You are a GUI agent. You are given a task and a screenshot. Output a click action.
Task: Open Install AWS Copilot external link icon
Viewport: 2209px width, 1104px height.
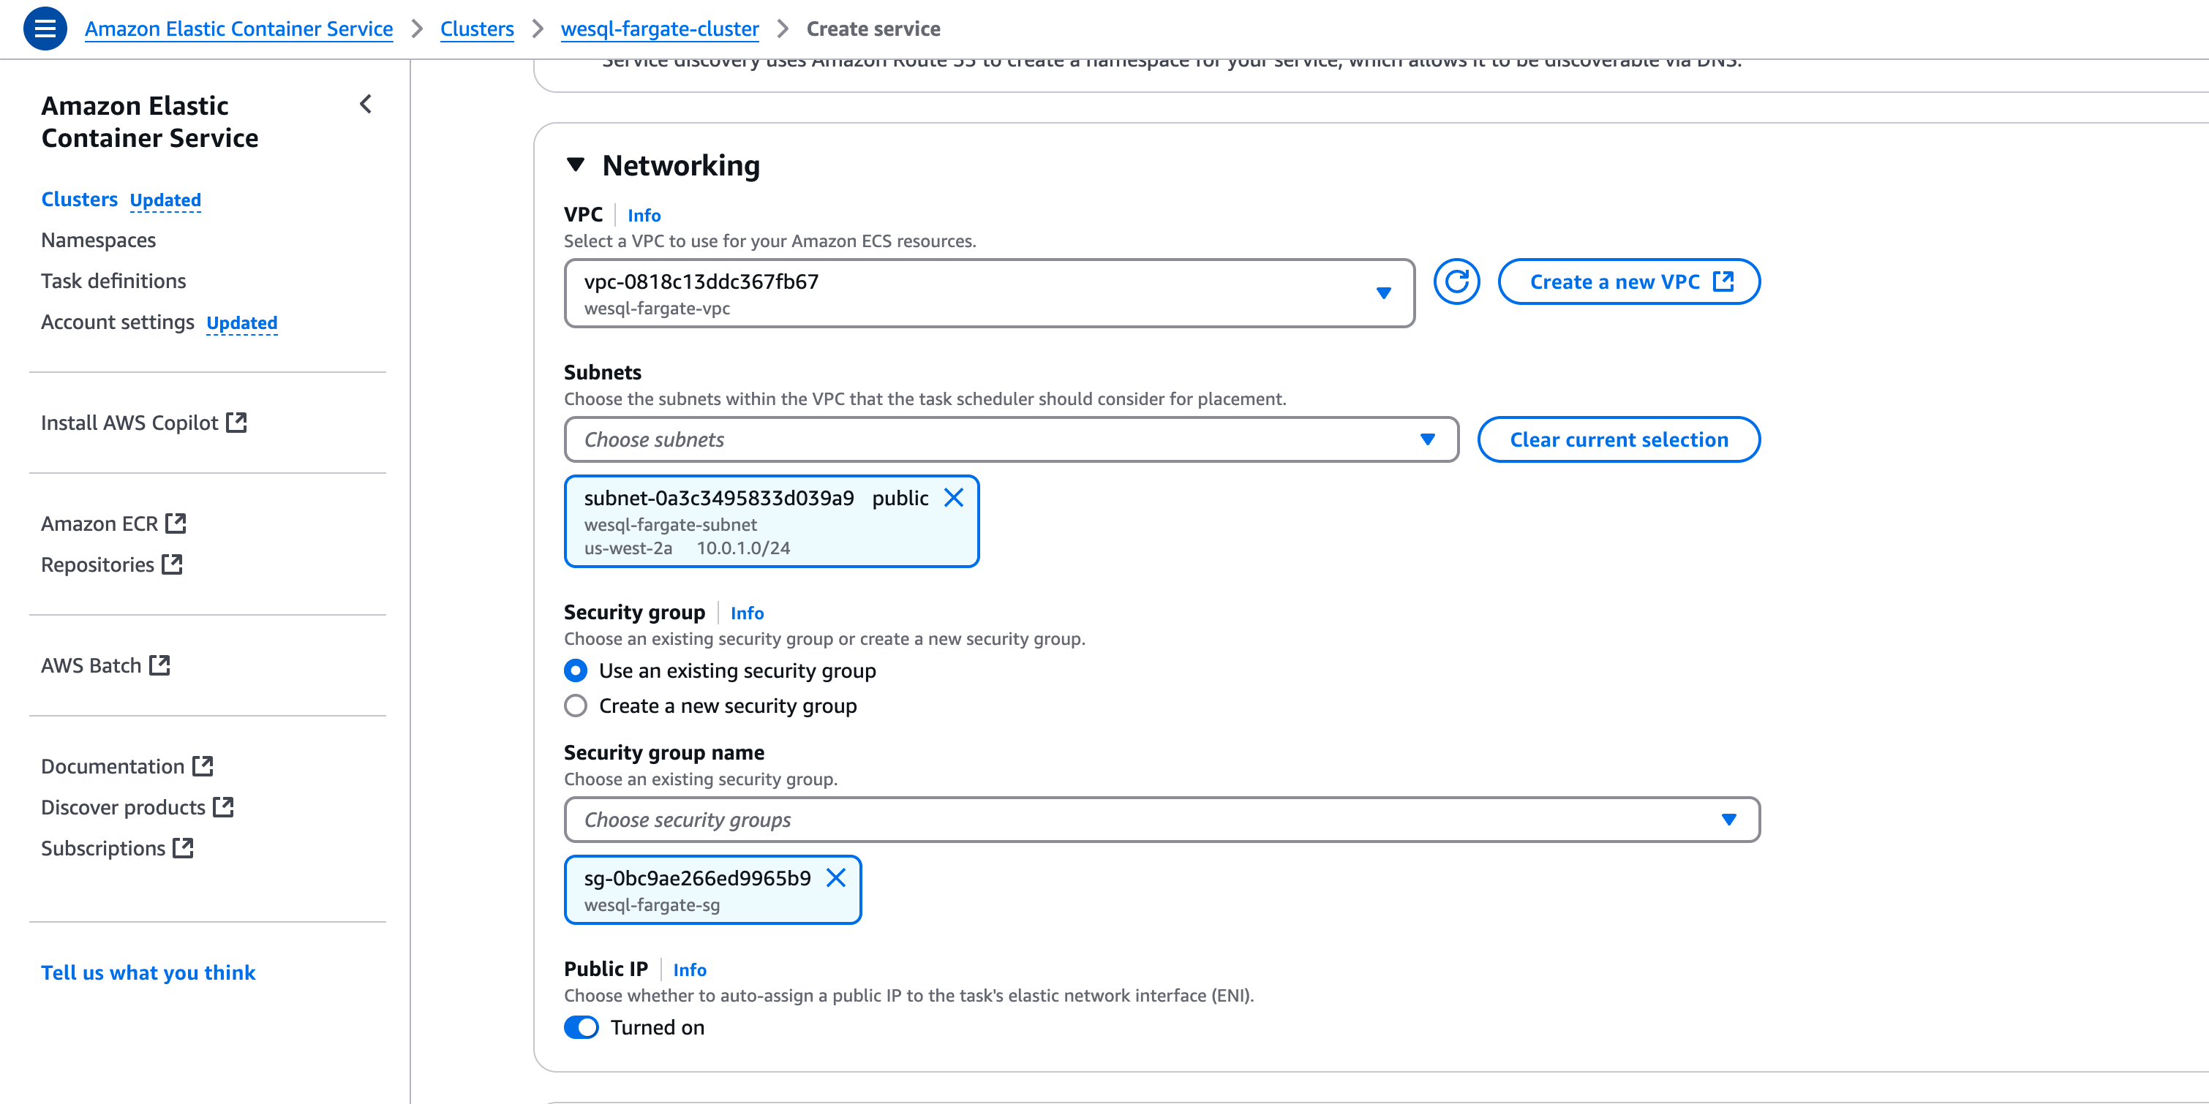pyautogui.click(x=236, y=422)
